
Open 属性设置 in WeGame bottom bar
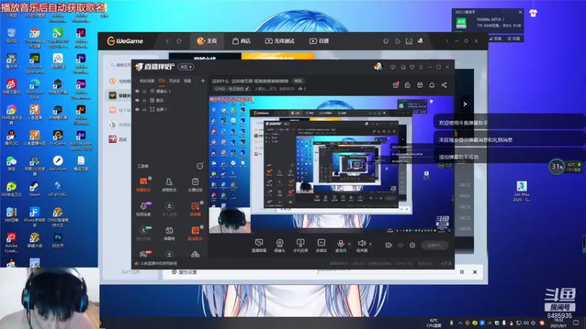click(x=185, y=272)
